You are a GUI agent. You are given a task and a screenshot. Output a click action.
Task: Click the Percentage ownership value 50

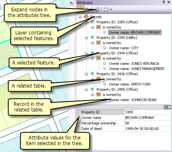point(148,123)
